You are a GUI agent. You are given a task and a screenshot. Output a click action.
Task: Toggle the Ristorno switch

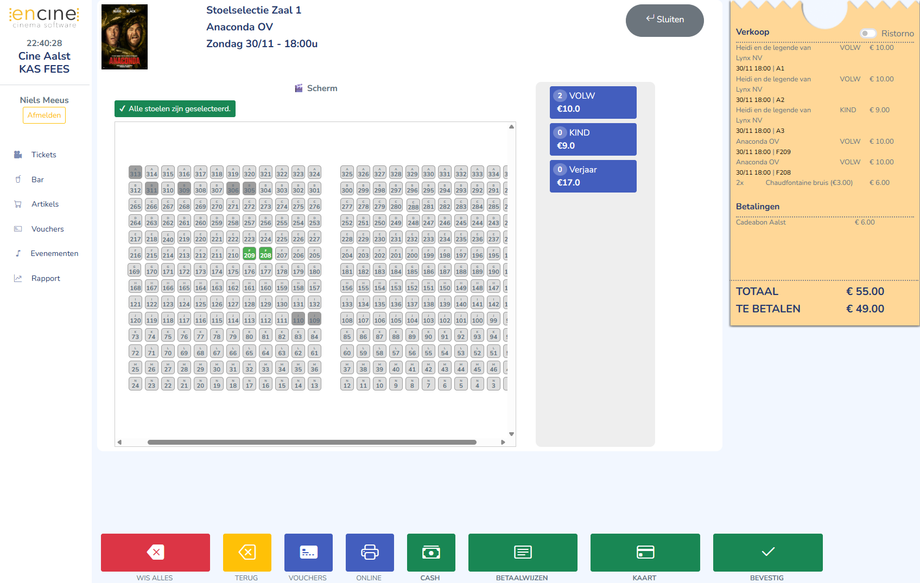[868, 33]
